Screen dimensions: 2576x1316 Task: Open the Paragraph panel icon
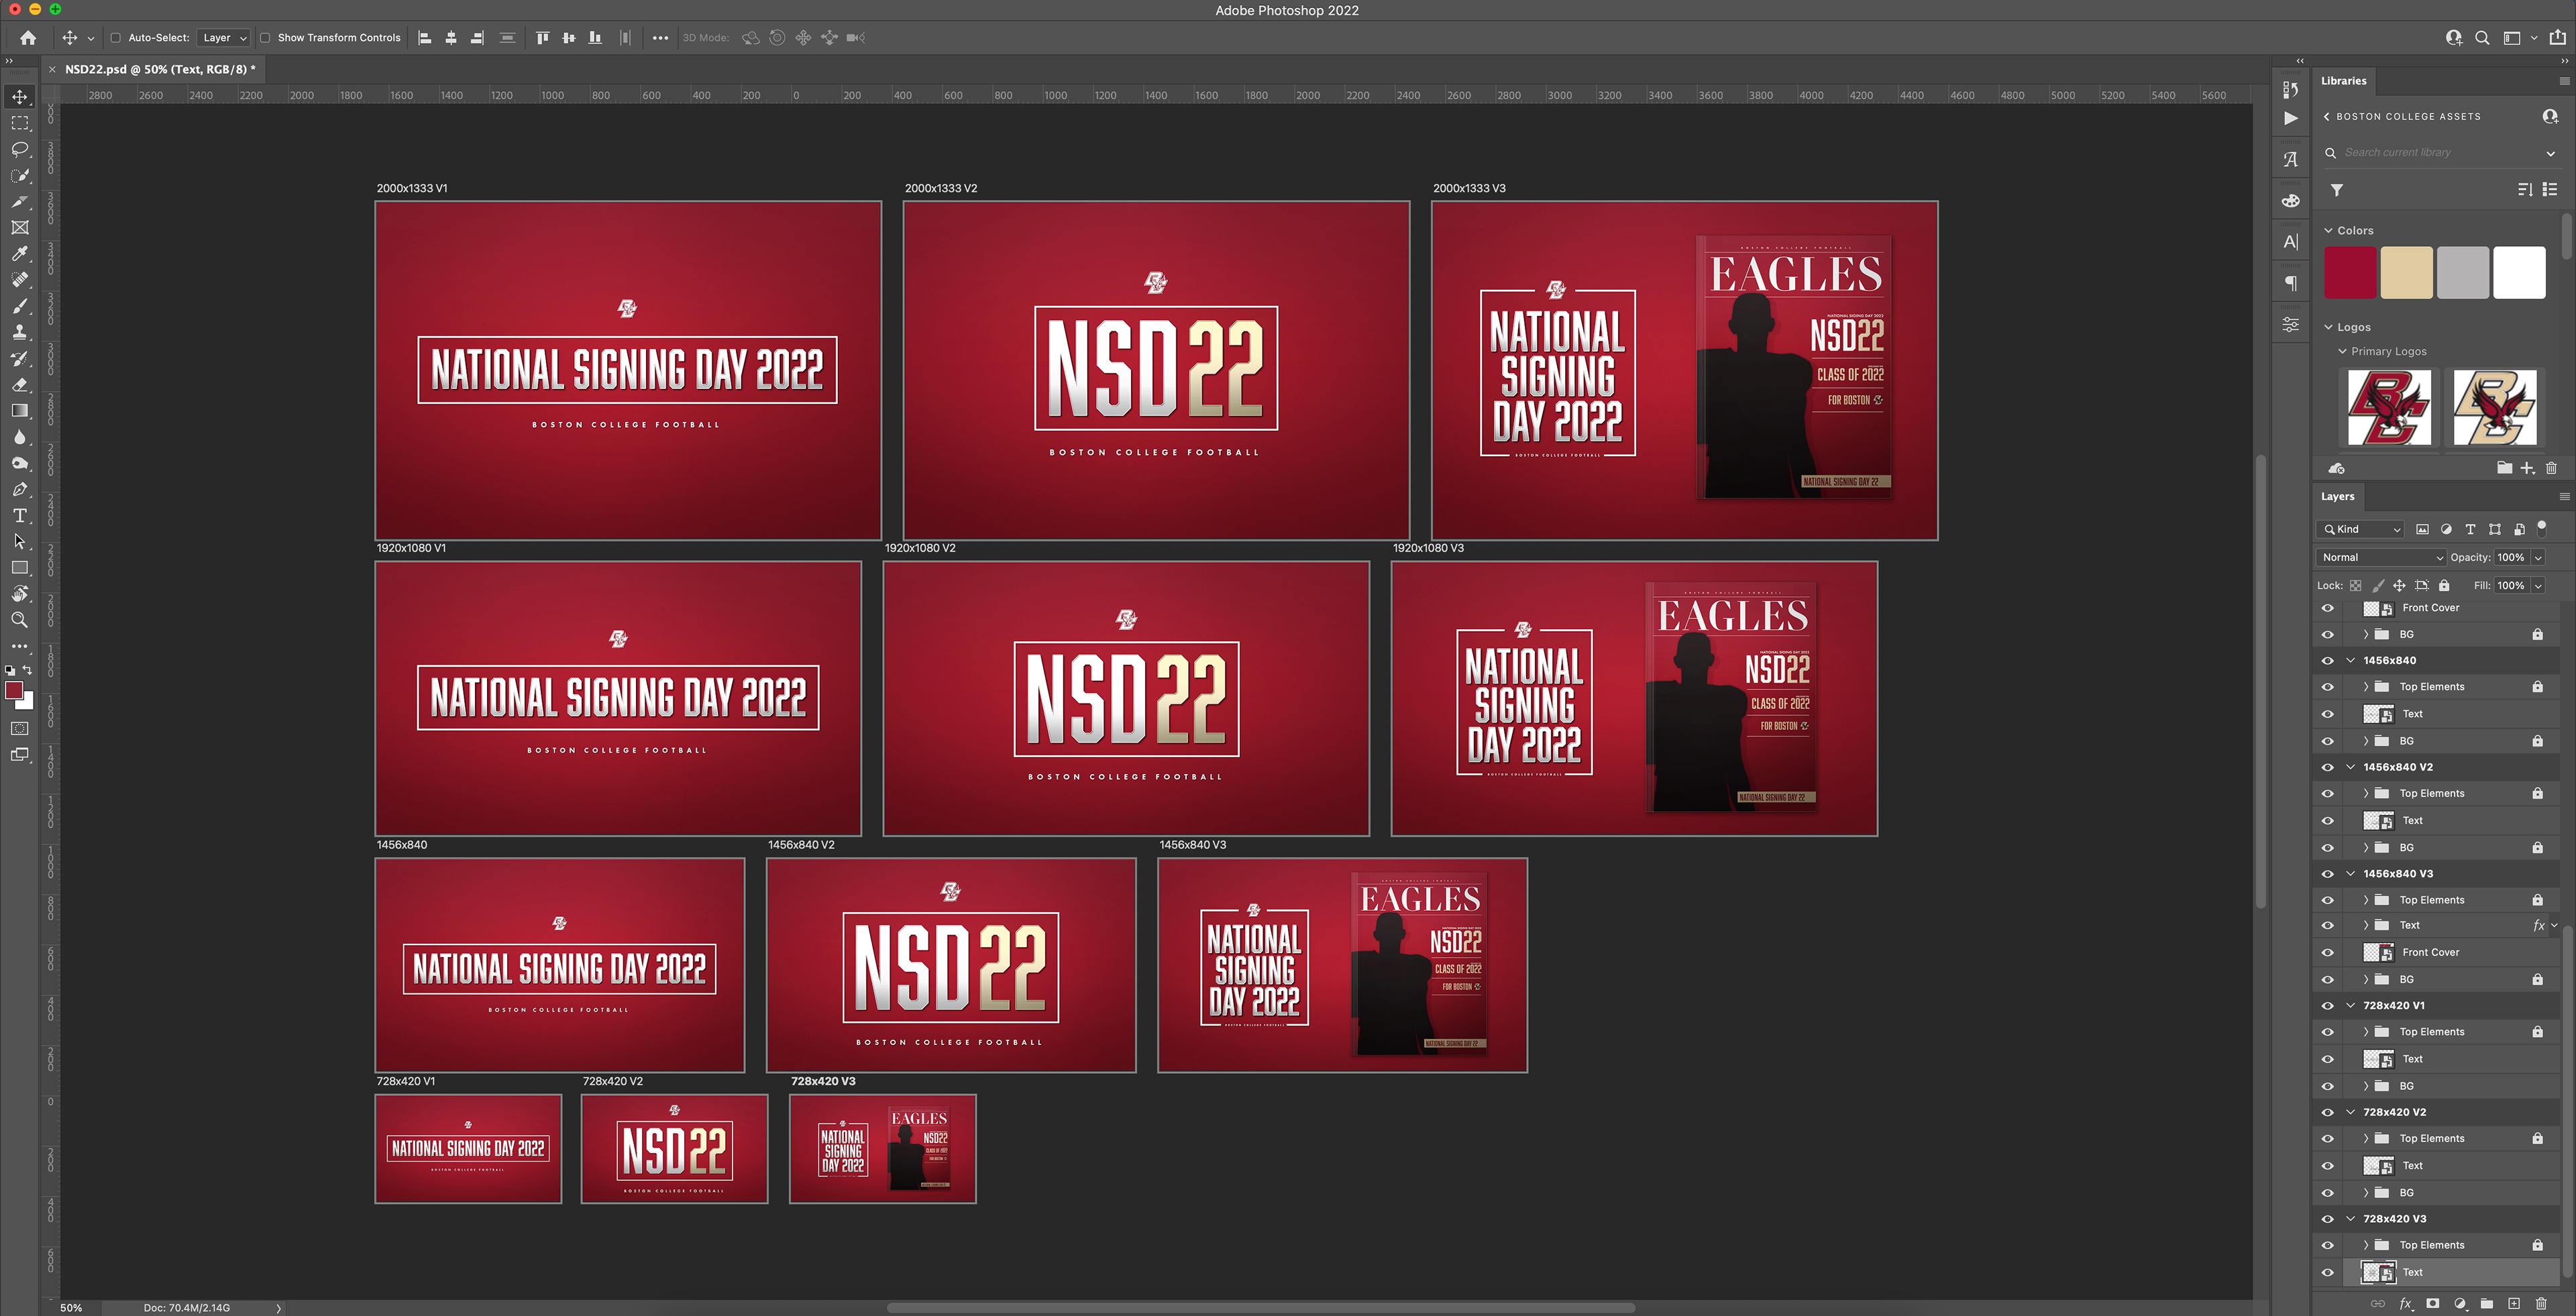pyautogui.click(x=2291, y=283)
